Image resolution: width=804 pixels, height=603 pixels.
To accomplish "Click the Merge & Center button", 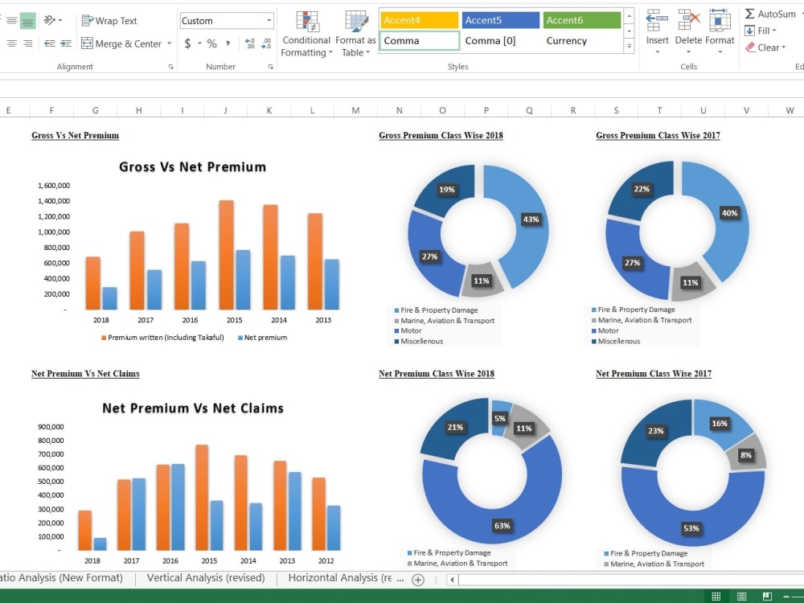I will click(121, 43).
